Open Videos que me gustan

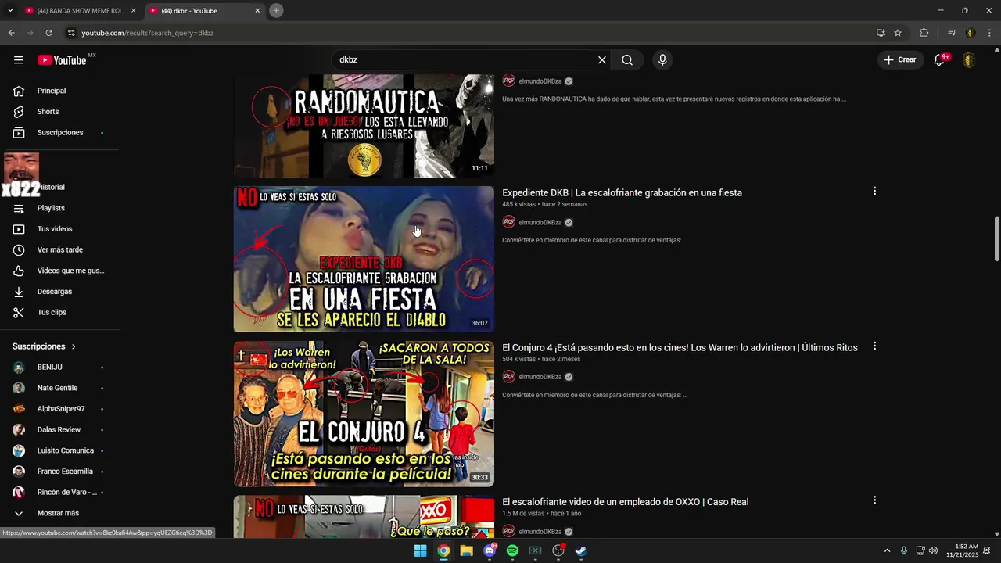(59, 271)
